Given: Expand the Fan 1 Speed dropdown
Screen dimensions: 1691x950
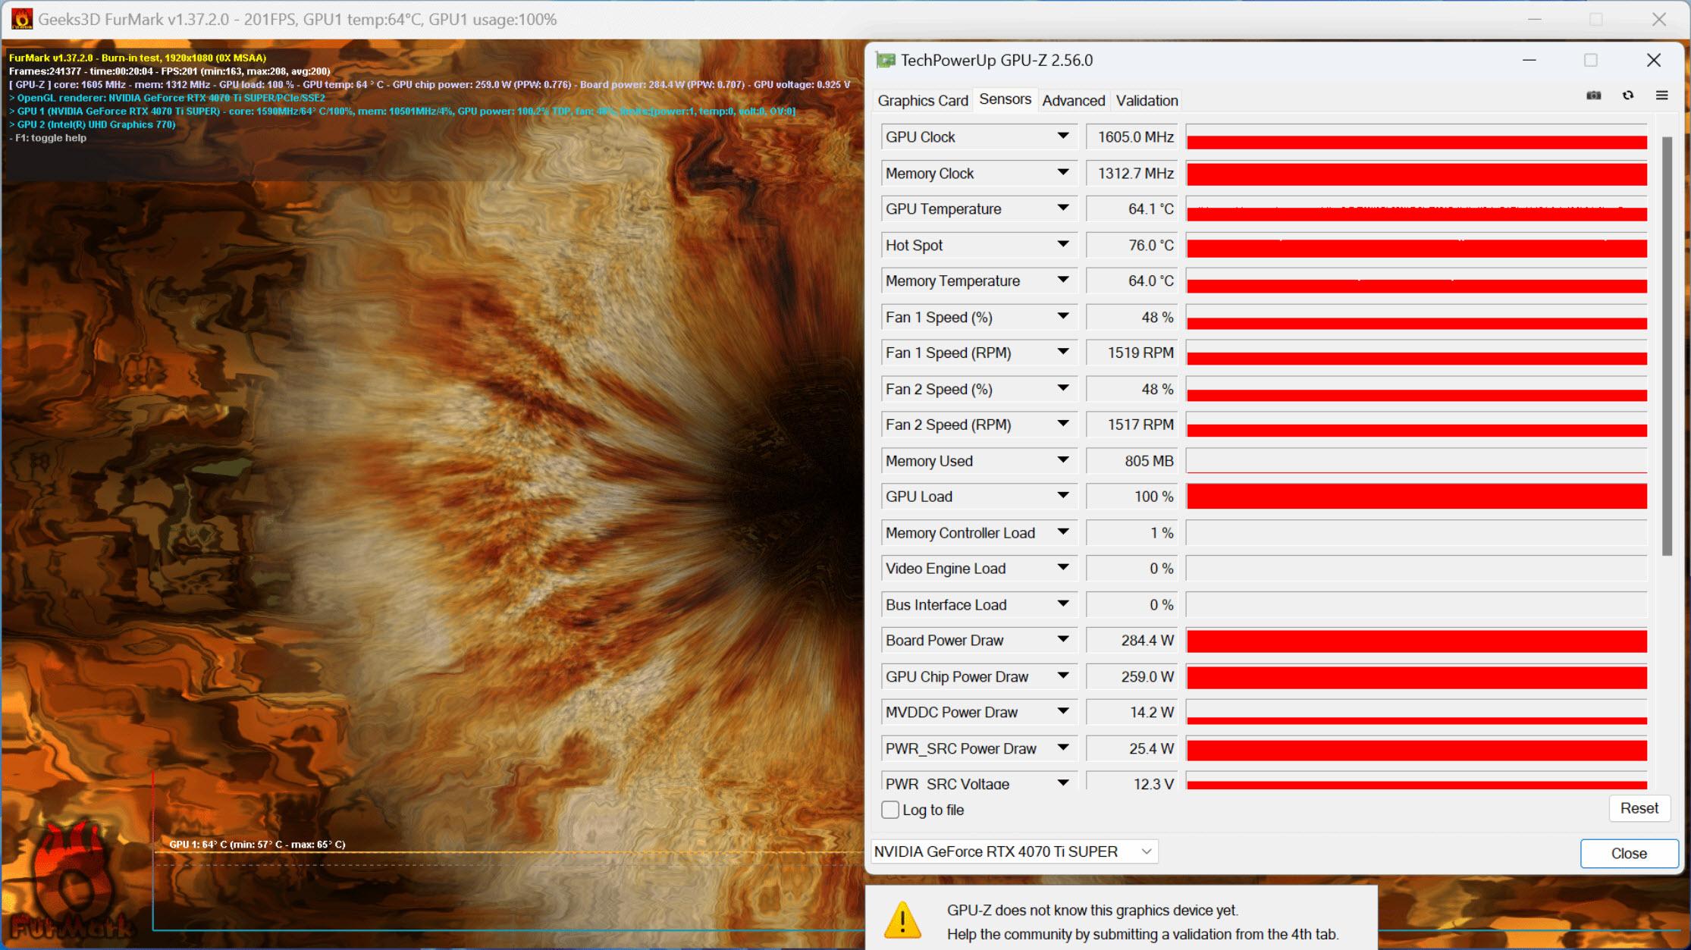Looking at the screenshot, I should [x=1062, y=316].
